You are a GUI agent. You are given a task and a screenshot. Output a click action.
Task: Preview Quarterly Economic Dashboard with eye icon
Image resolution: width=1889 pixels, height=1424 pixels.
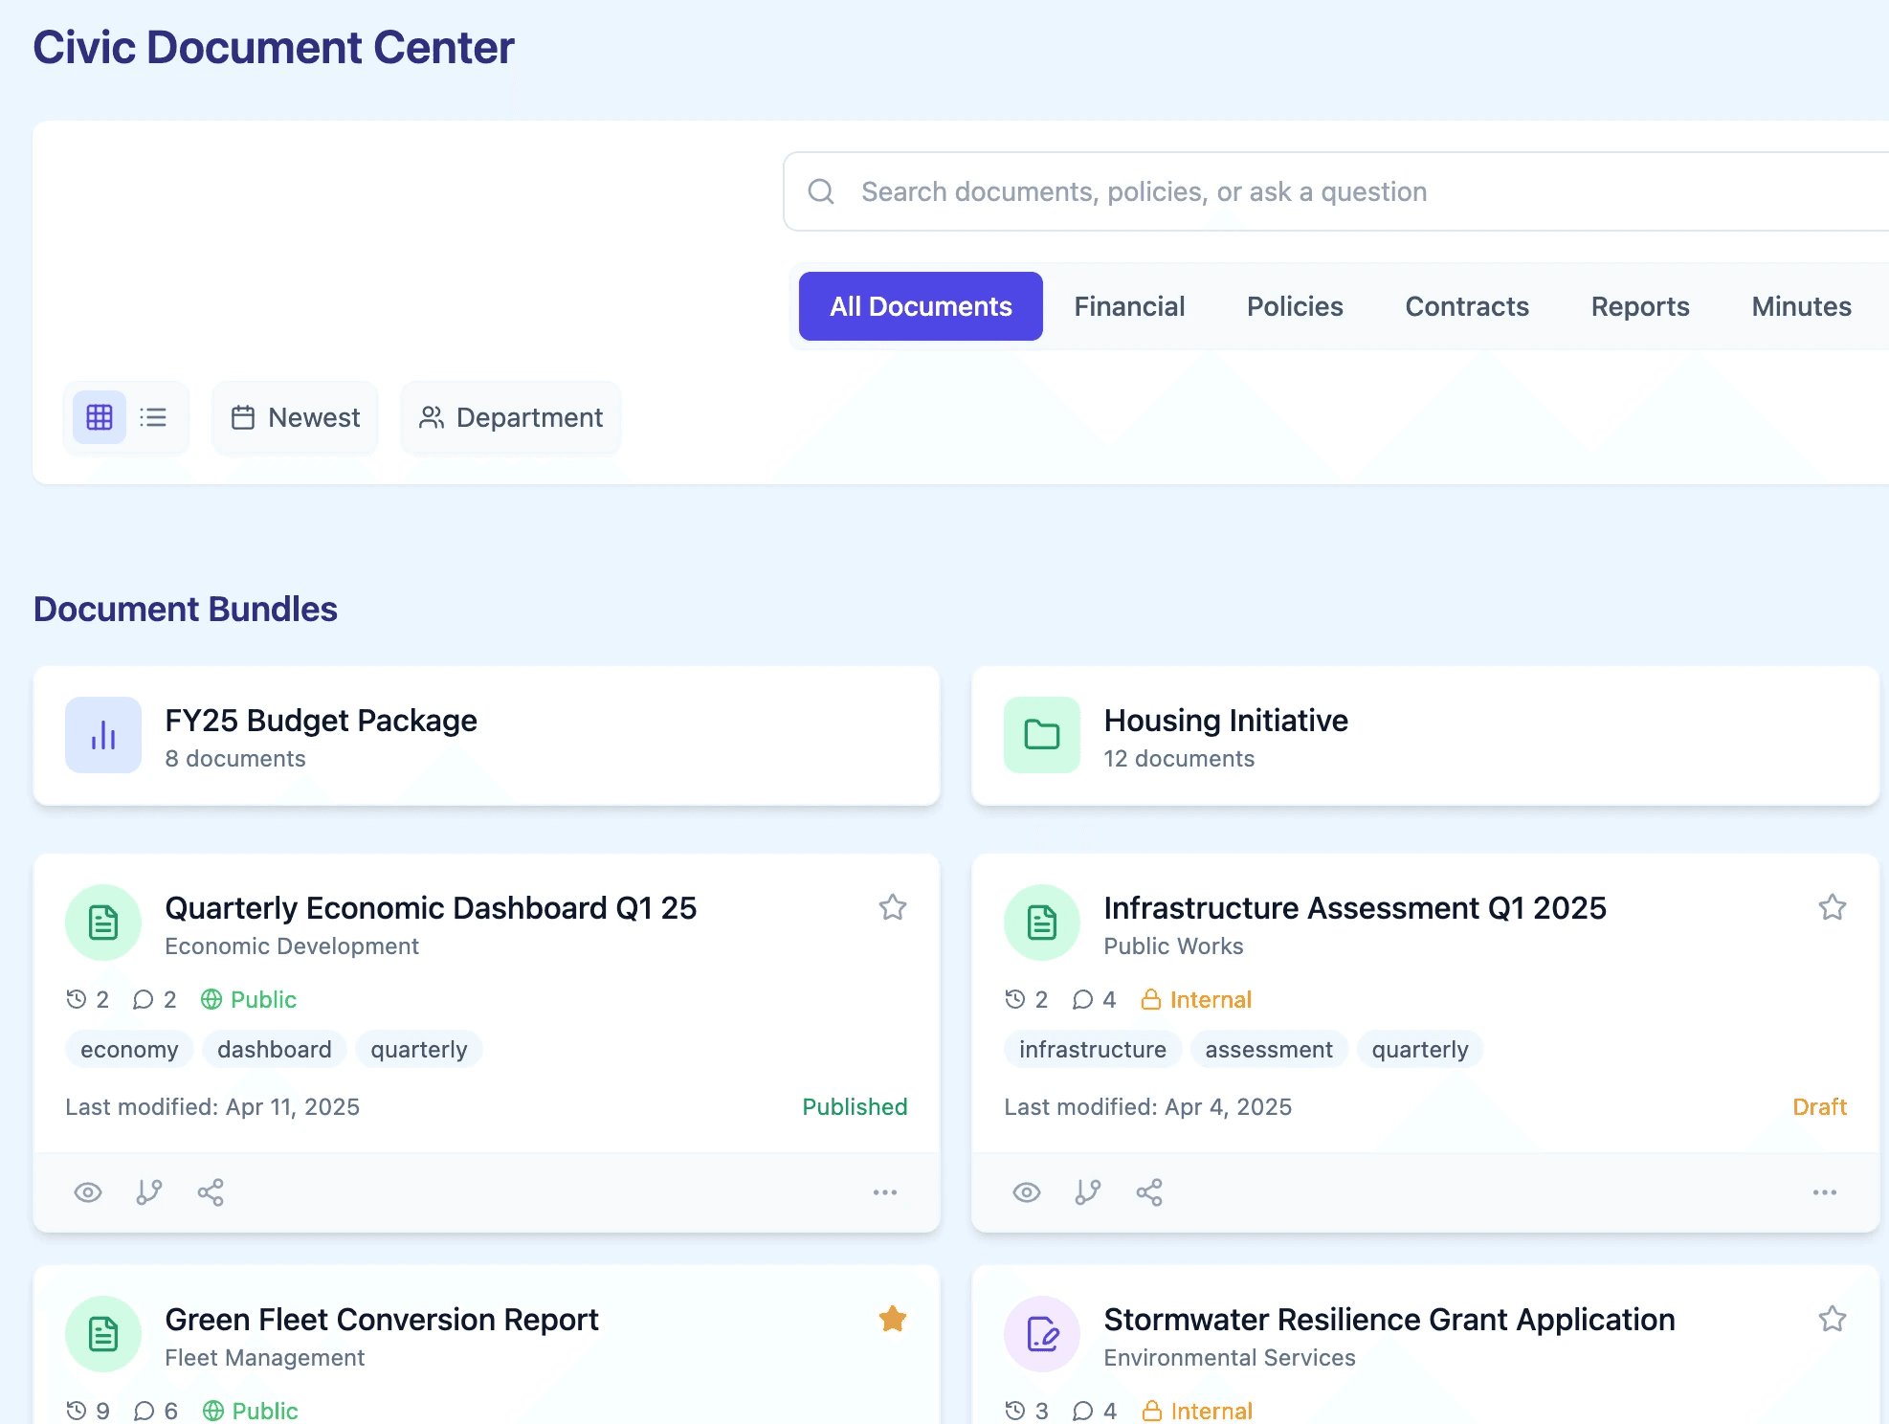[88, 1192]
